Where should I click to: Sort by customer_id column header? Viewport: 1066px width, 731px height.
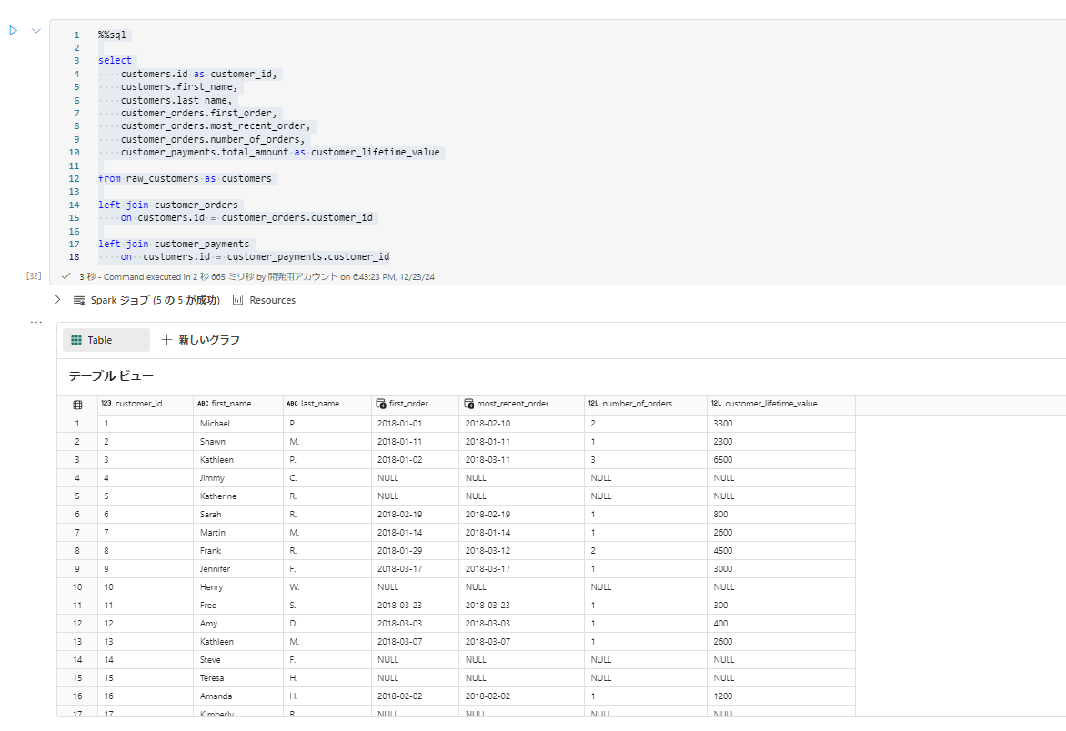coord(146,404)
